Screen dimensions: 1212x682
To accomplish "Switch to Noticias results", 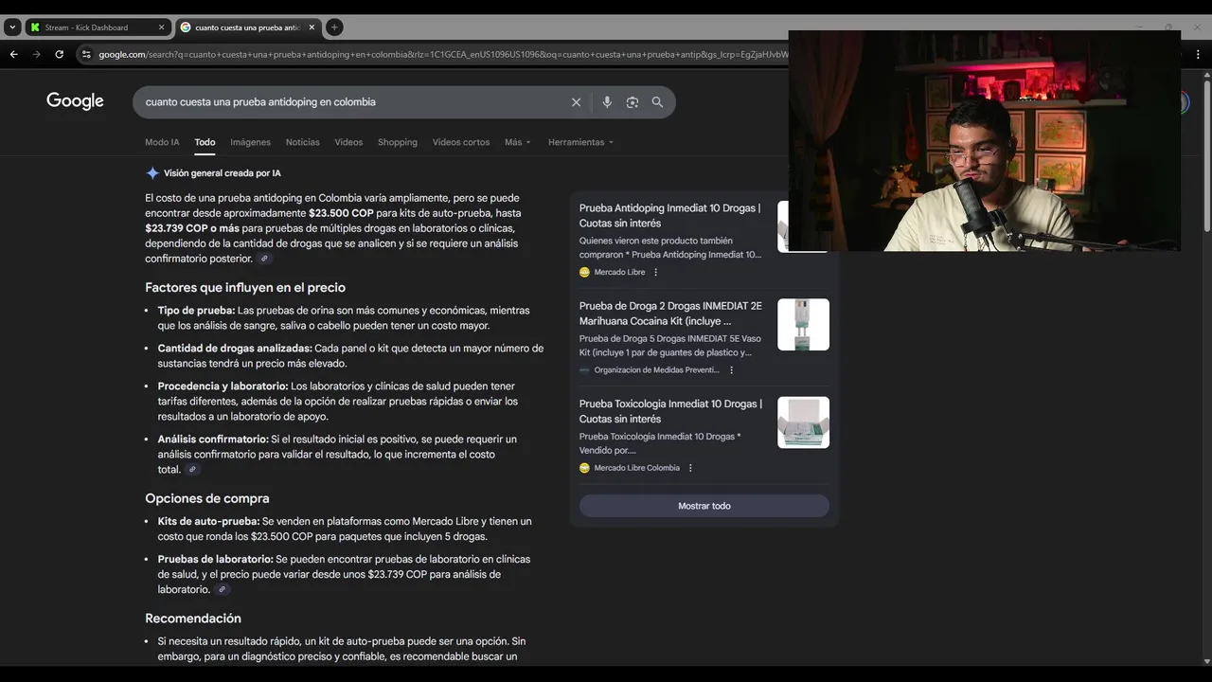I will [x=302, y=142].
